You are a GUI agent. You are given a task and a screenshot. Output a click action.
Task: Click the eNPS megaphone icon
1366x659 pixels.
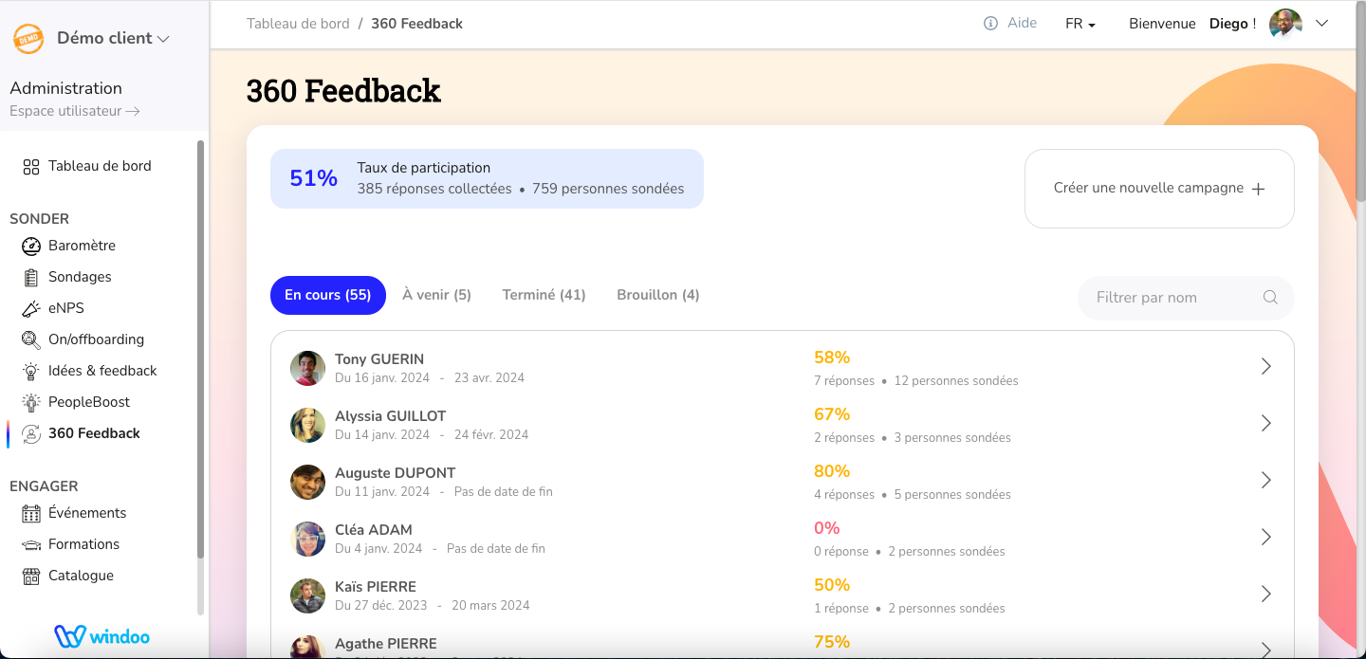(31, 308)
